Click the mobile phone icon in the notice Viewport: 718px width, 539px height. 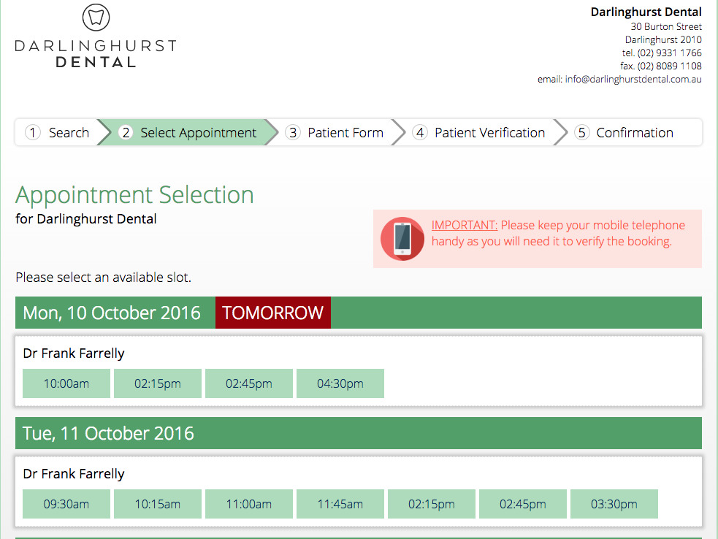(402, 239)
